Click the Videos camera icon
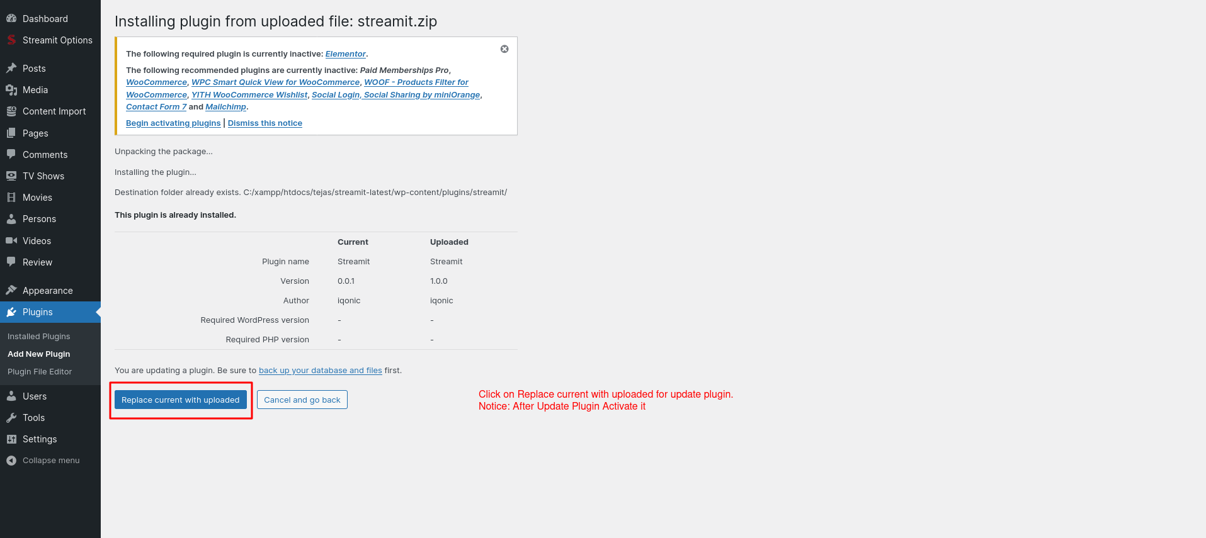Image resolution: width=1206 pixels, height=538 pixels. (11, 241)
